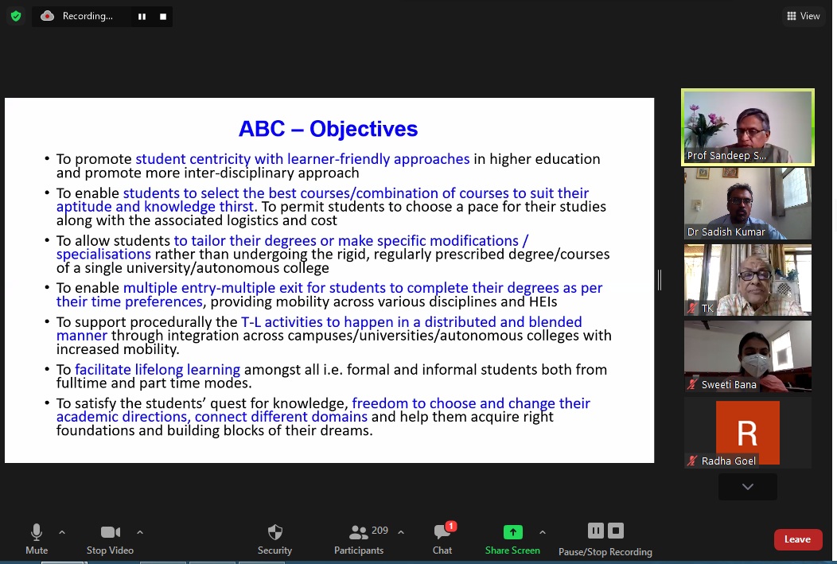
Task: Open the View layout menu
Action: pos(804,16)
